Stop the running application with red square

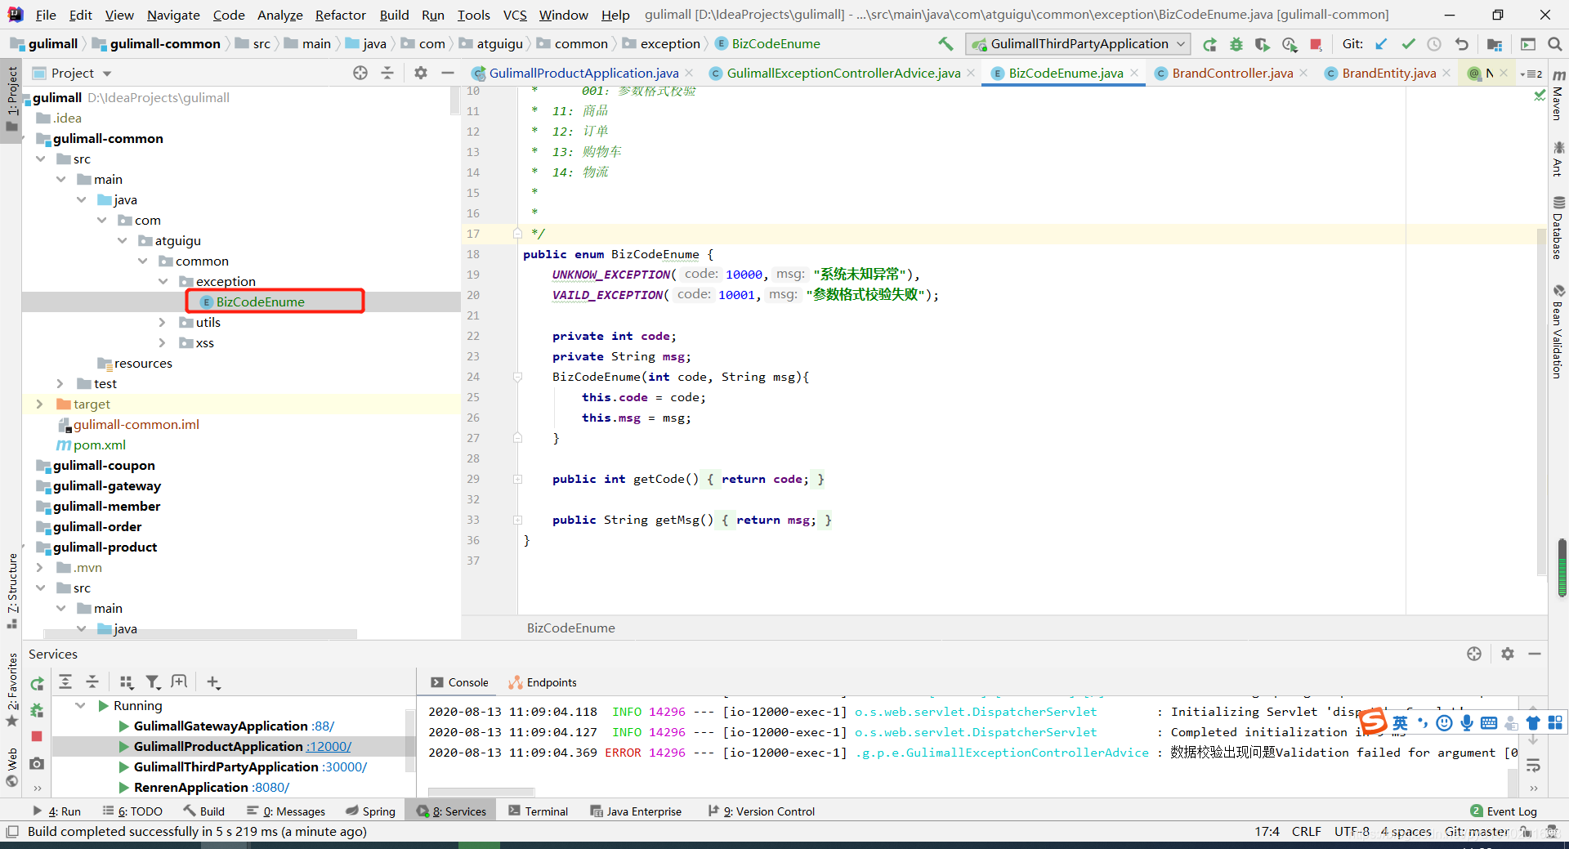click(x=1316, y=44)
